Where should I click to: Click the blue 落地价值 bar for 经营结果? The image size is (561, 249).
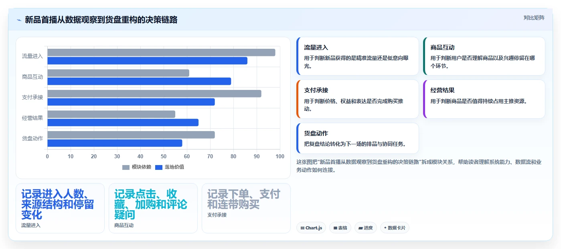click(123, 122)
